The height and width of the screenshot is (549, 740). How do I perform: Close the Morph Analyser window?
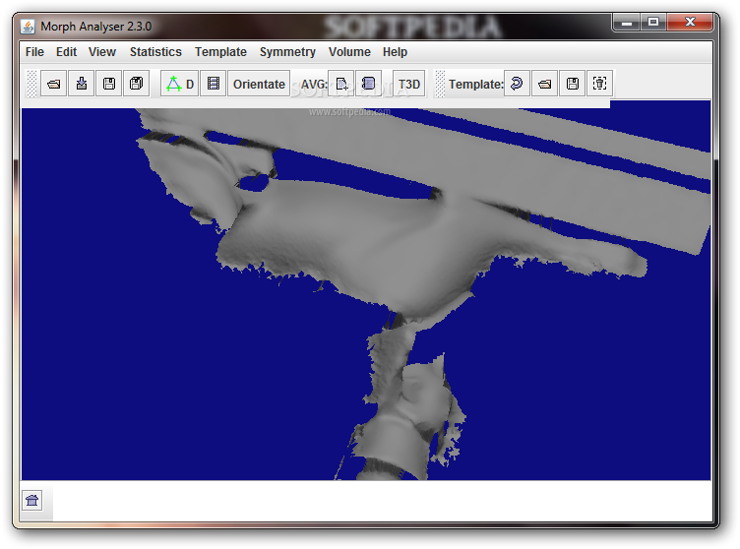[x=690, y=23]
